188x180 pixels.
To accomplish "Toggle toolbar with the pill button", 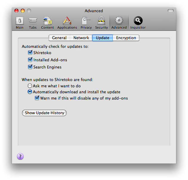I will (171, 11).
